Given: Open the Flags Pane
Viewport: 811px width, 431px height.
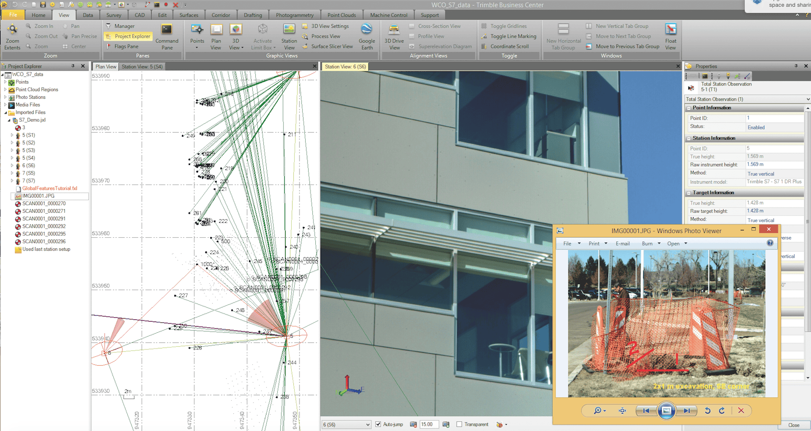Looking at the screenshot, I should coord(122,47).
